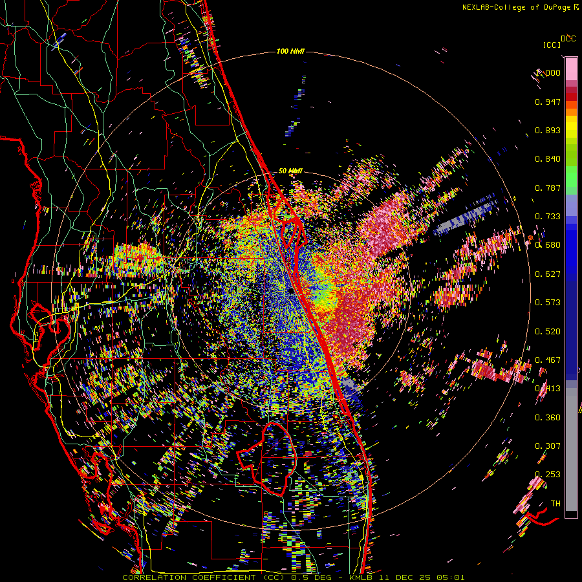The image size is (582, 582).
Task: Click the 0.5 DEG elevation text
Action: click(312, 577)
